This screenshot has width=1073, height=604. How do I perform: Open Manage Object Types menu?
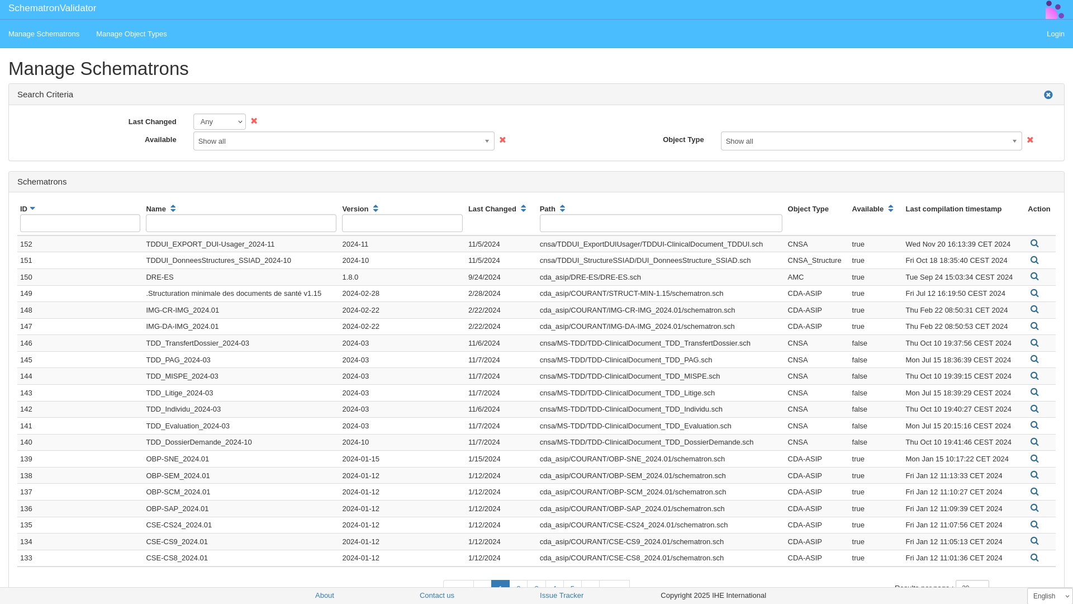[x=131, y=34]
